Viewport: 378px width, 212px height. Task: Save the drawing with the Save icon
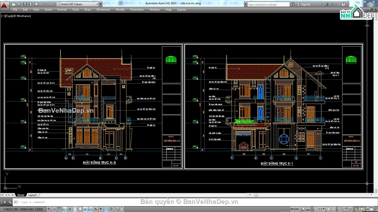tap(25, 4)
